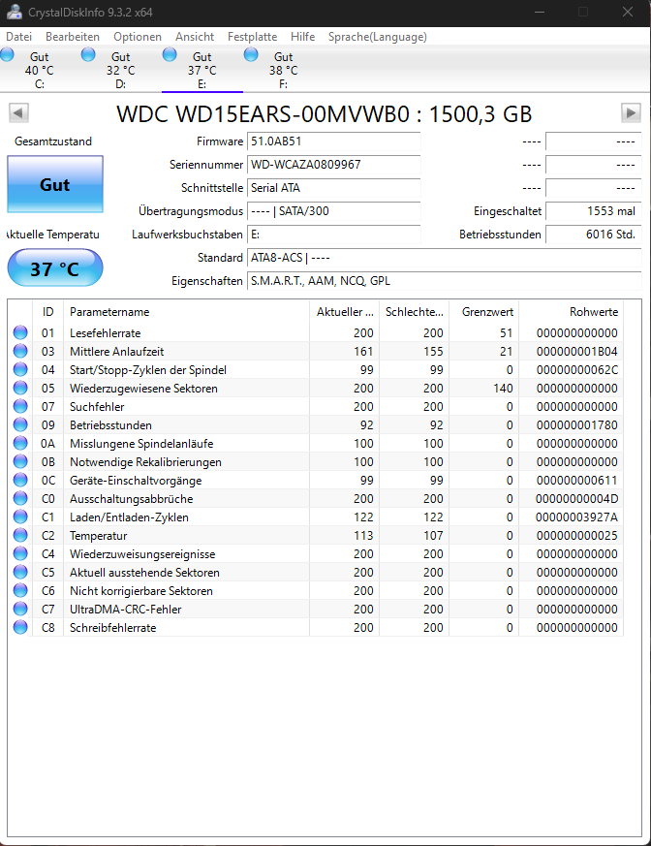Click the Rohwerte column header
Screen dimensions: 651x846
pyautogui.click(x=572, y=312)
